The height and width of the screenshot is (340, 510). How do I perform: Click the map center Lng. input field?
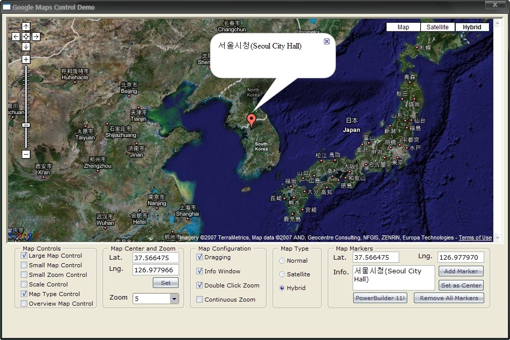coord(156,270)
